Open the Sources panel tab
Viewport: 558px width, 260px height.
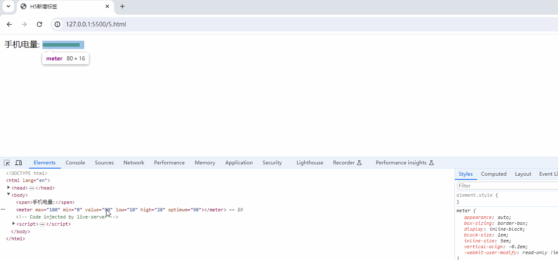point(104,163)
